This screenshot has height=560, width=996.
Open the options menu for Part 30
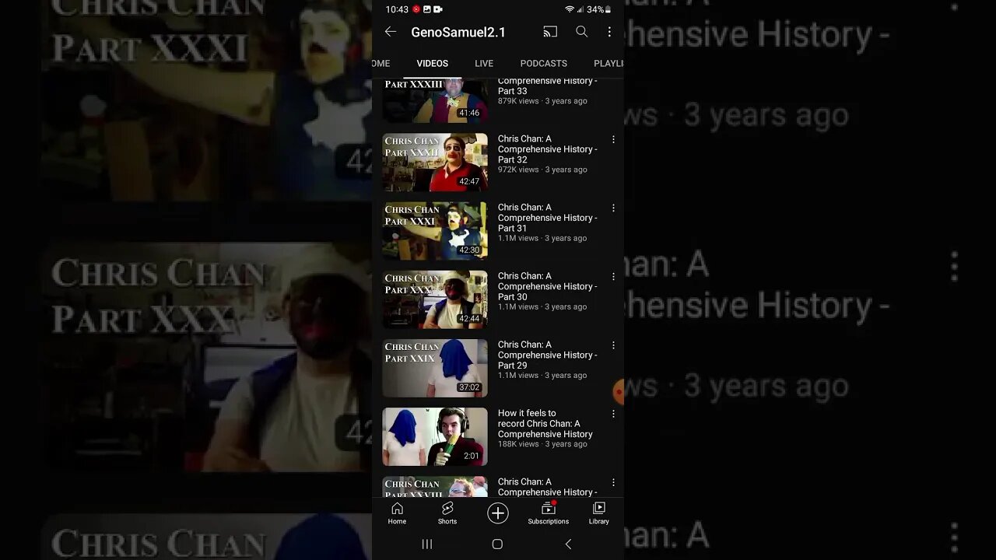click(613, 276)
